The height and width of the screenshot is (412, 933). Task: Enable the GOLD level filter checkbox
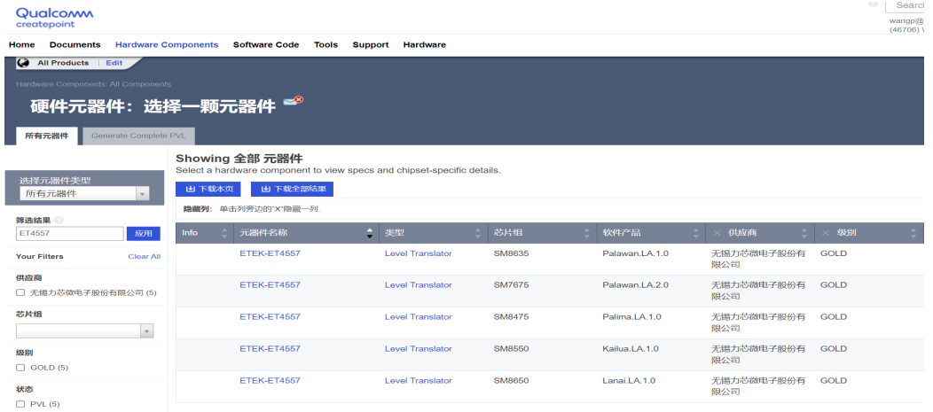pyautogui.click(x=21, y=367)
